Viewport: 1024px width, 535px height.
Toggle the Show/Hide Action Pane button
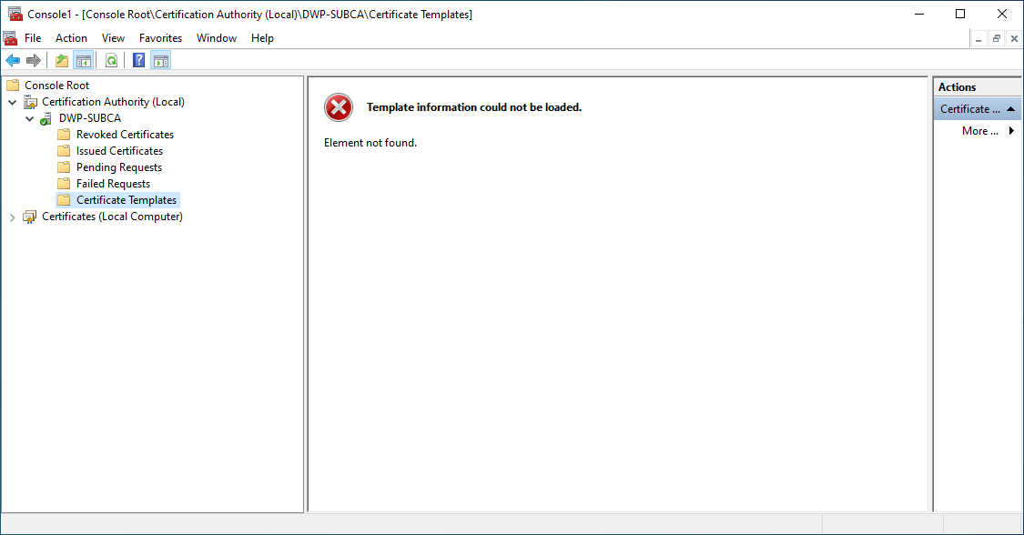click(x=161, y=61)
